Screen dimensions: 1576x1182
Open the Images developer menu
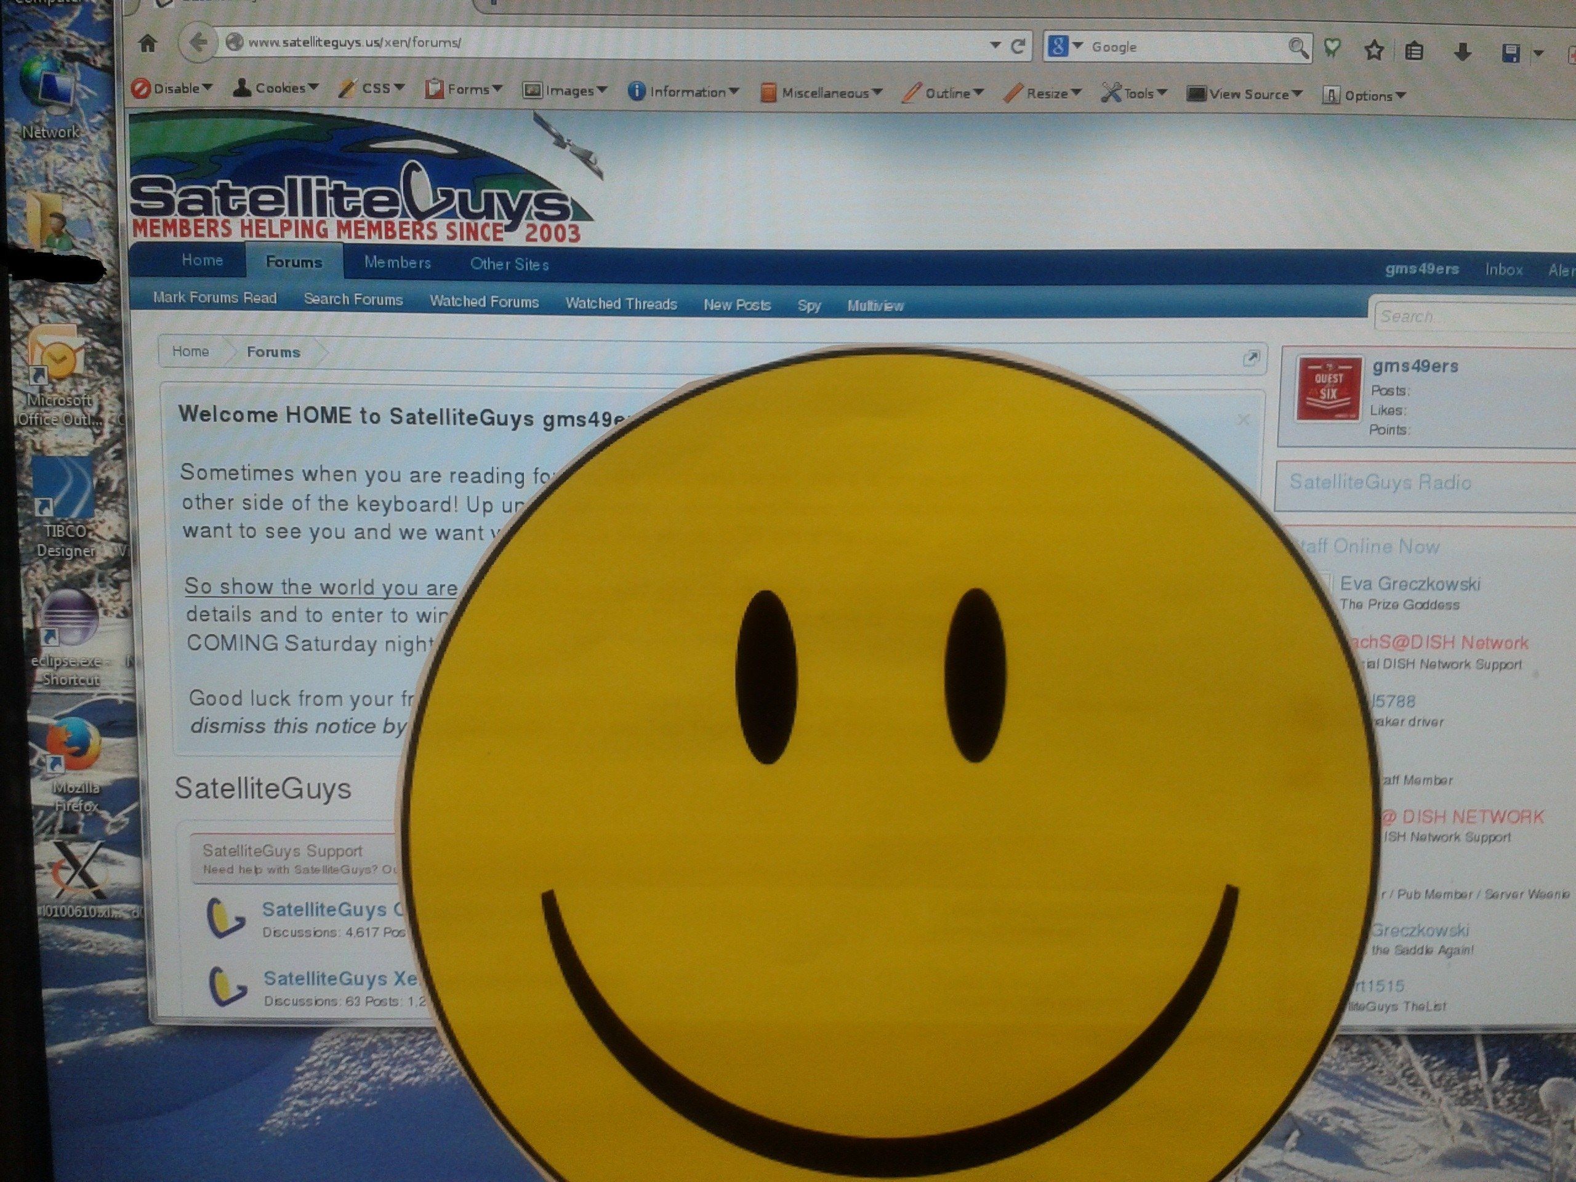pyautogui.click(x=565, y=90)
